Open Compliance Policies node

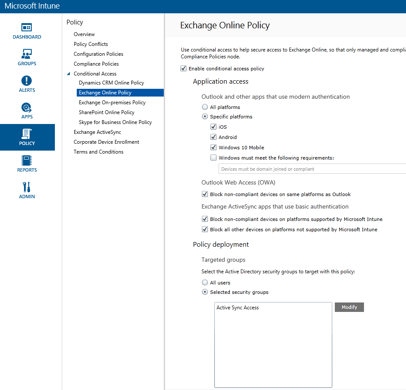[x=96, y=64]
